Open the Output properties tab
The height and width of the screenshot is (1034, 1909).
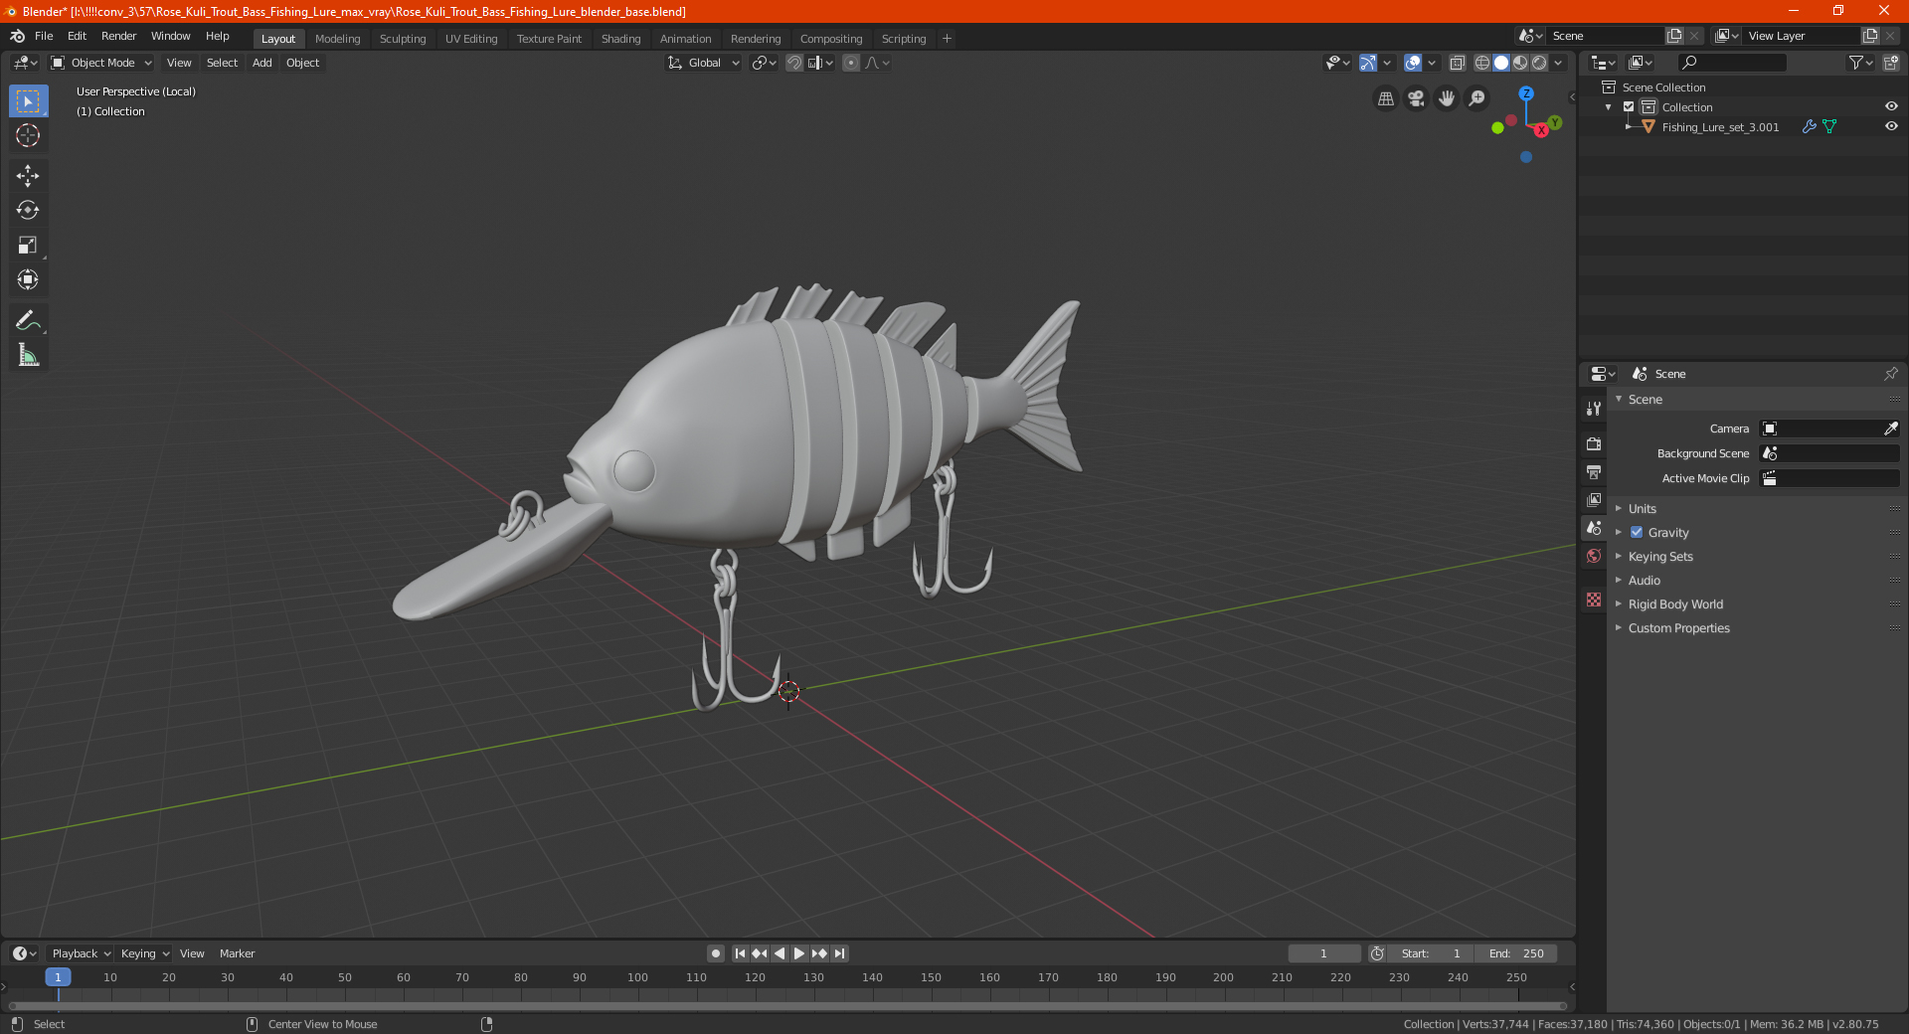[x=1594, y=472]
